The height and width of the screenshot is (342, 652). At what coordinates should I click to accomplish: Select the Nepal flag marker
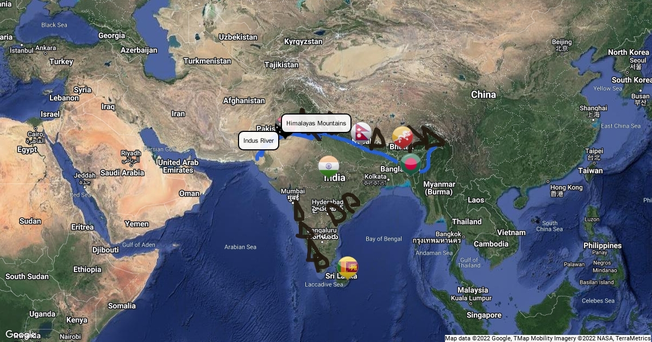click(361, 132)
